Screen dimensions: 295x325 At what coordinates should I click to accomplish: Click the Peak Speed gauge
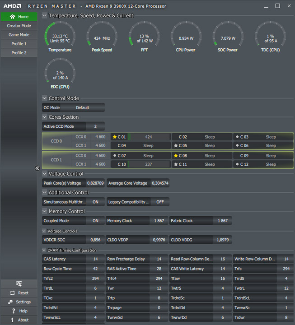(102, 37)
